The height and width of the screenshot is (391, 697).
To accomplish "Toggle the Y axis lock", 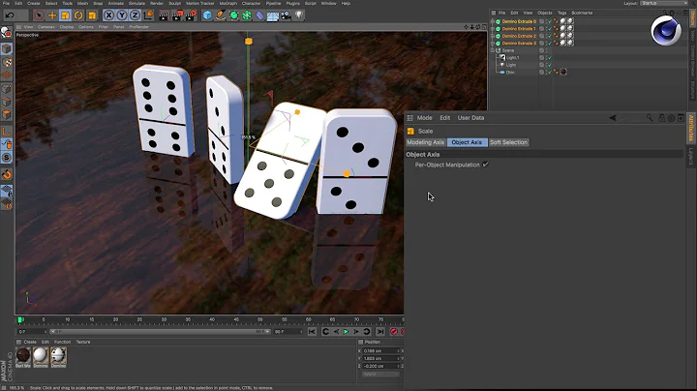I will point(122,15).
